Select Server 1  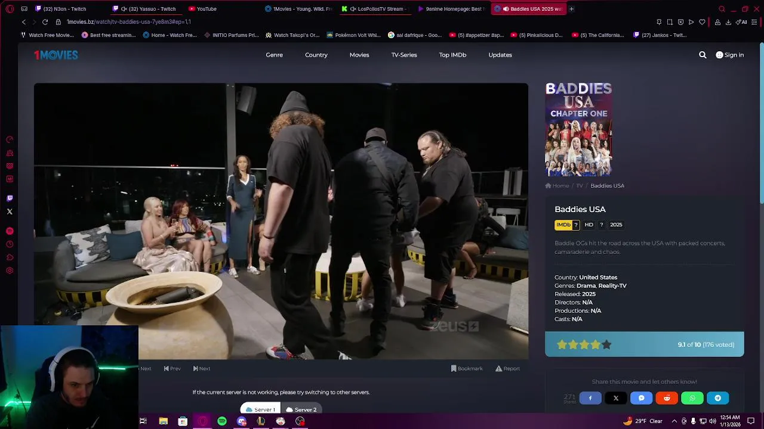tap(260, 409)
